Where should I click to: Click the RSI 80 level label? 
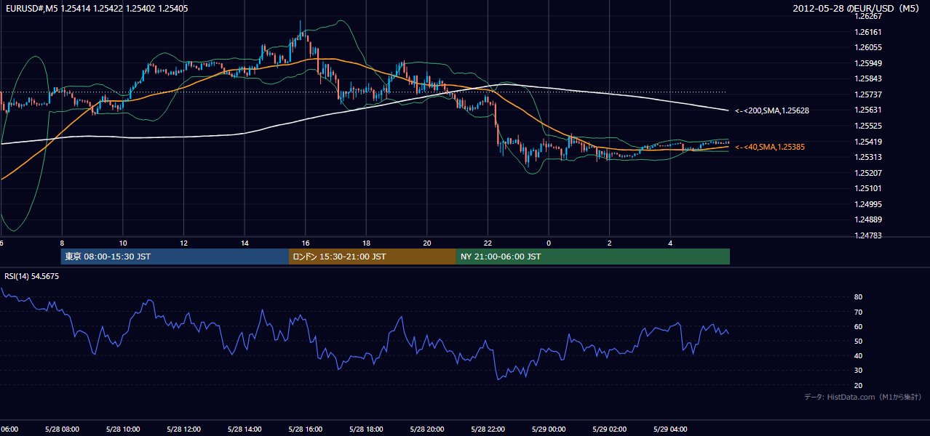(859, 297)
